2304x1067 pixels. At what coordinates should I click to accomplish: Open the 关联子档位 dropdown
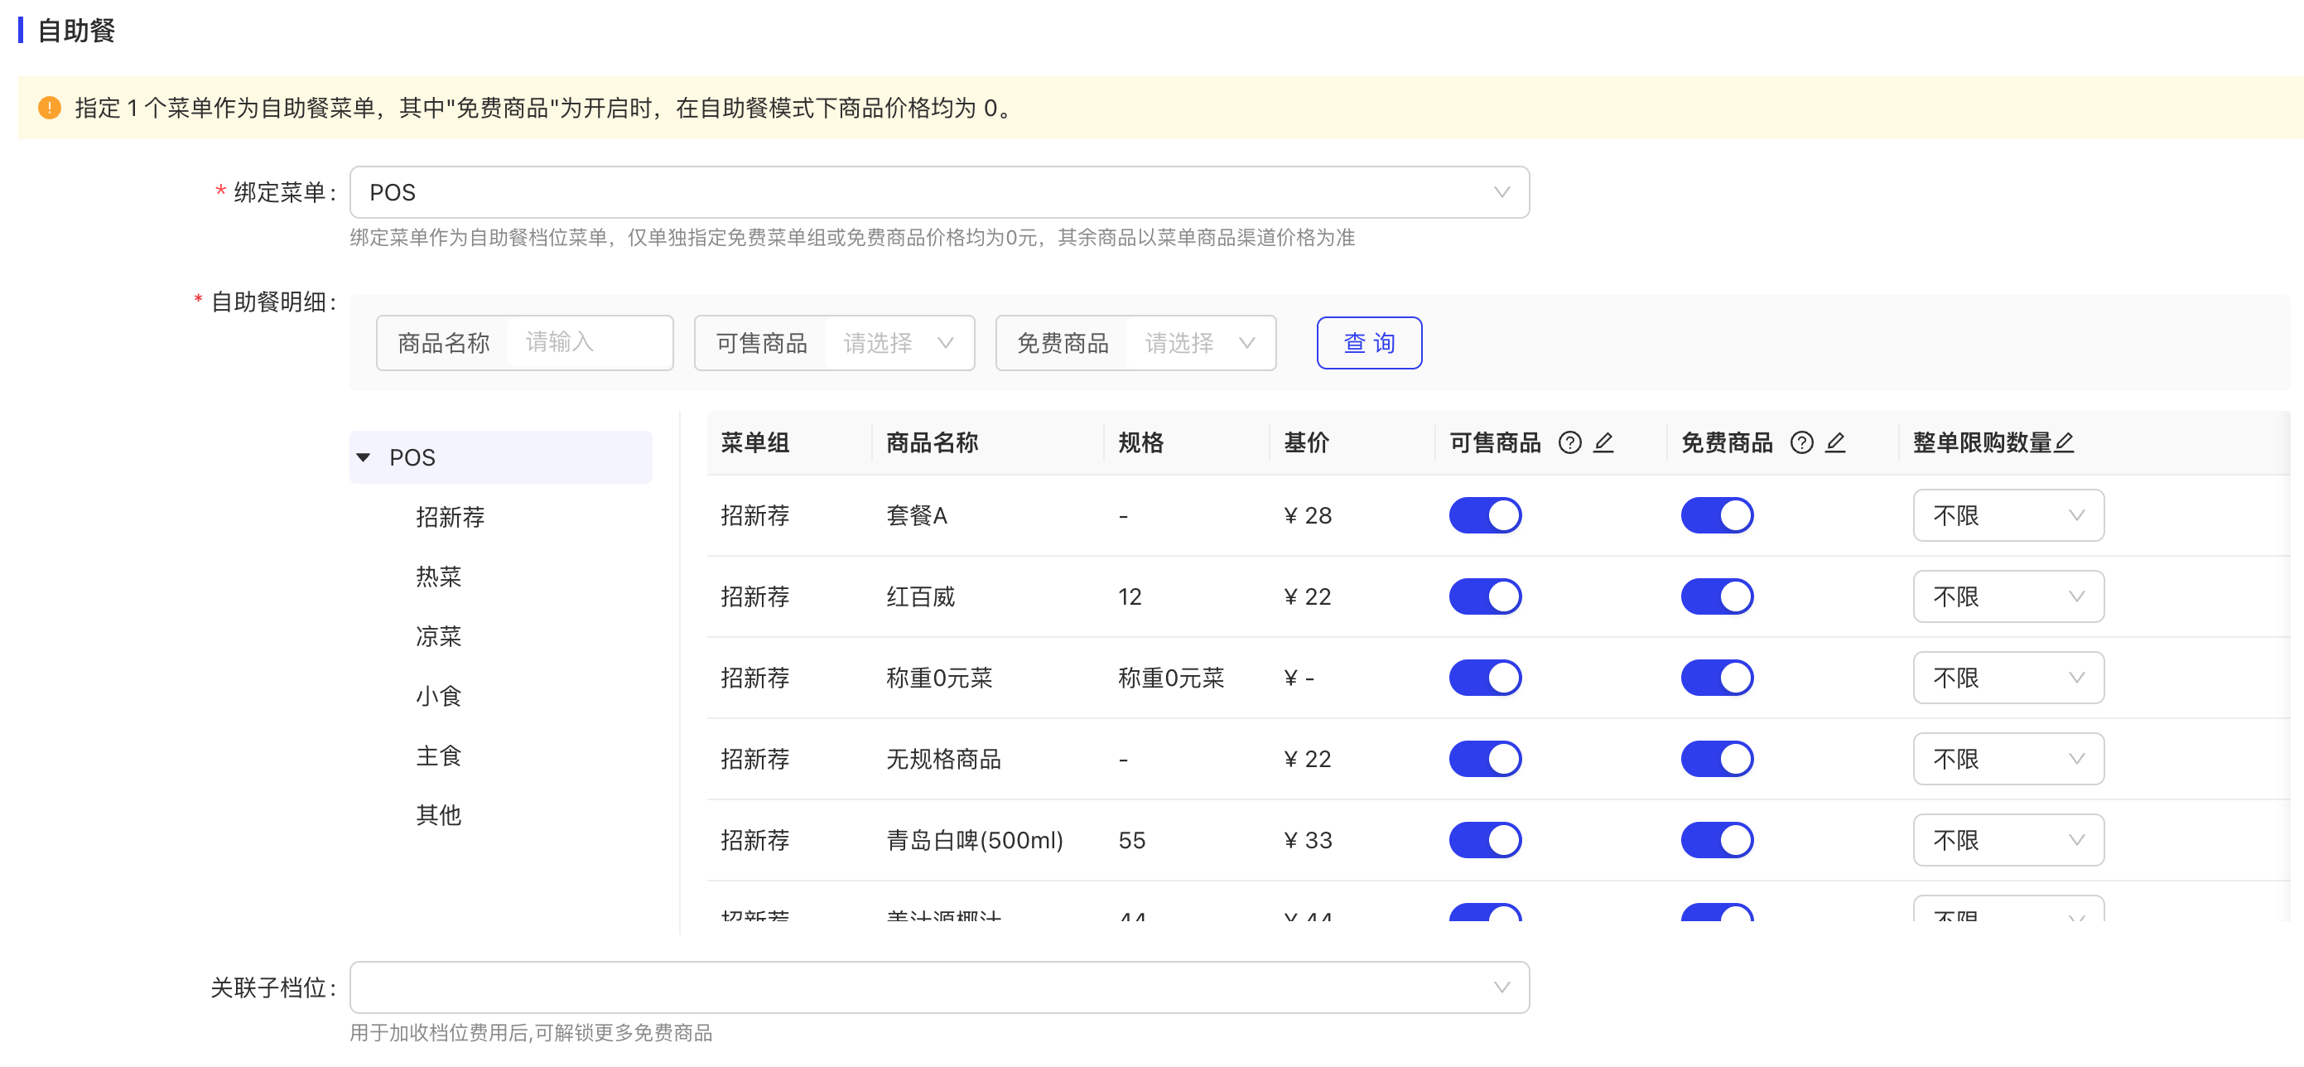point(939,987)
